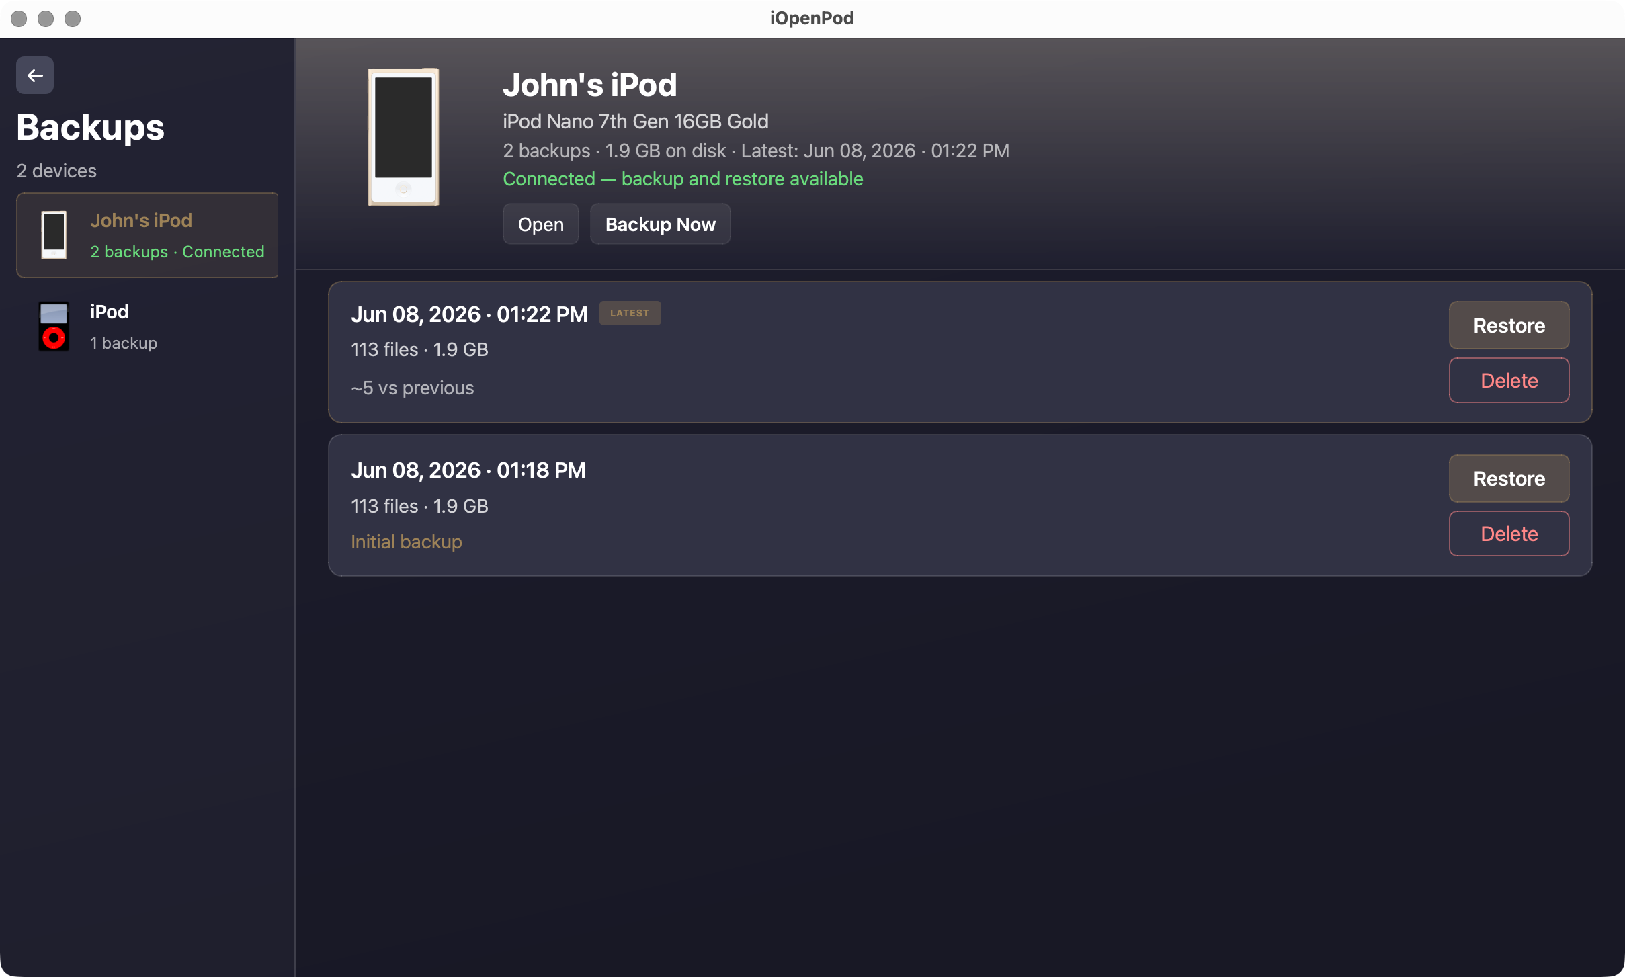Select the classic iPod icon in sidebar
This screenshot has height=977, width=1625.
(x=54, y=327)
